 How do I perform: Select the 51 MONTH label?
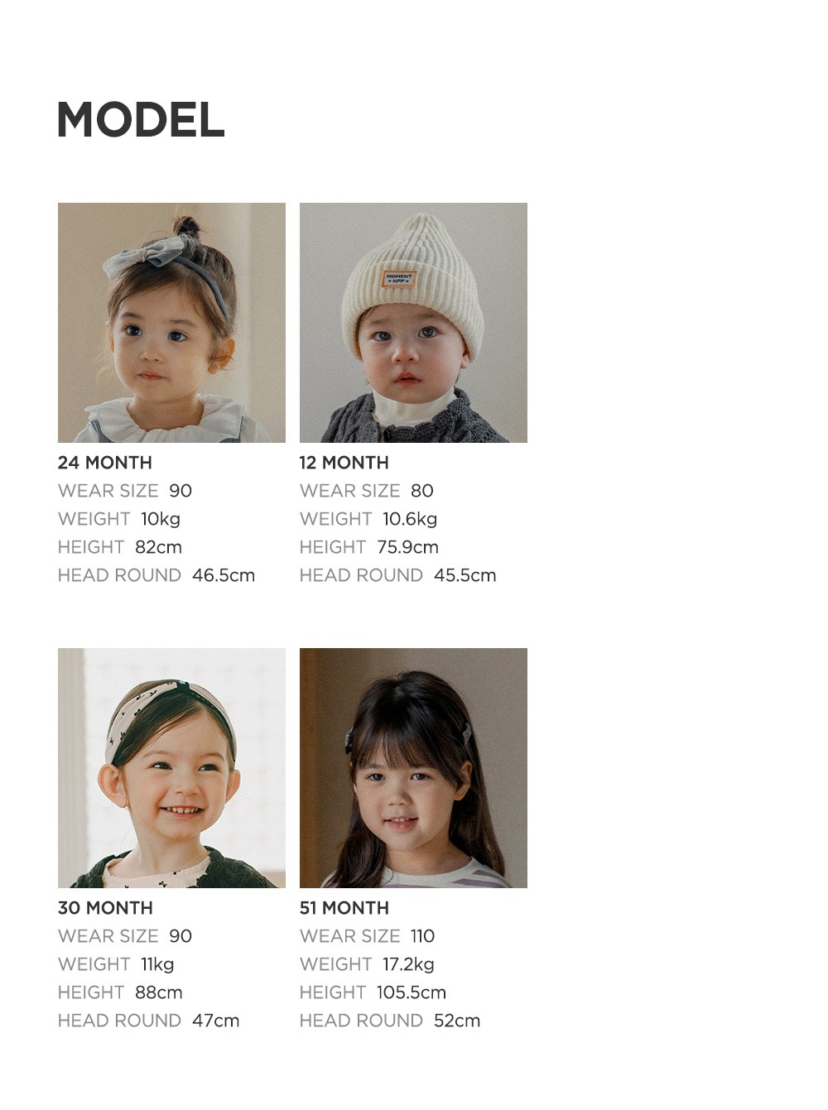(x=344, y=908)
